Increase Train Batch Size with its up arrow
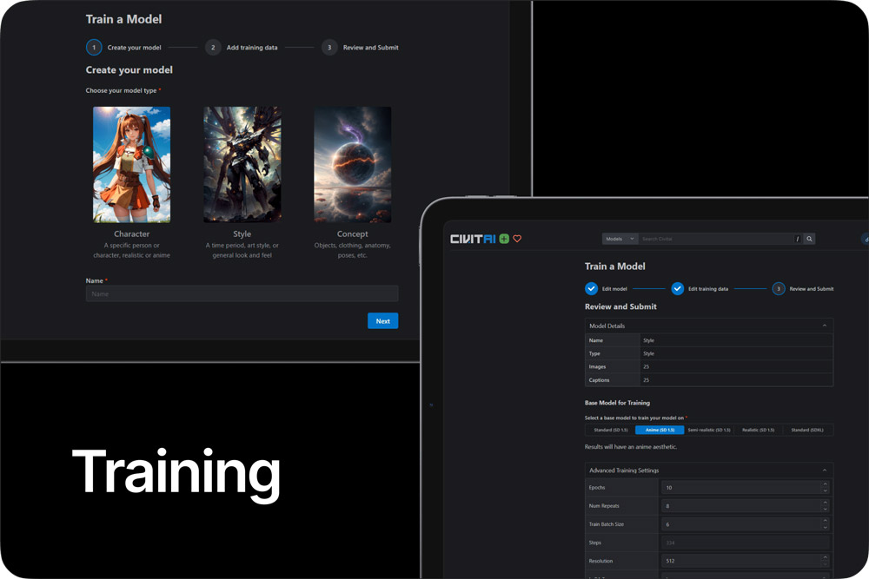Viewport: 869px width, 579px height. coord(826,521)
